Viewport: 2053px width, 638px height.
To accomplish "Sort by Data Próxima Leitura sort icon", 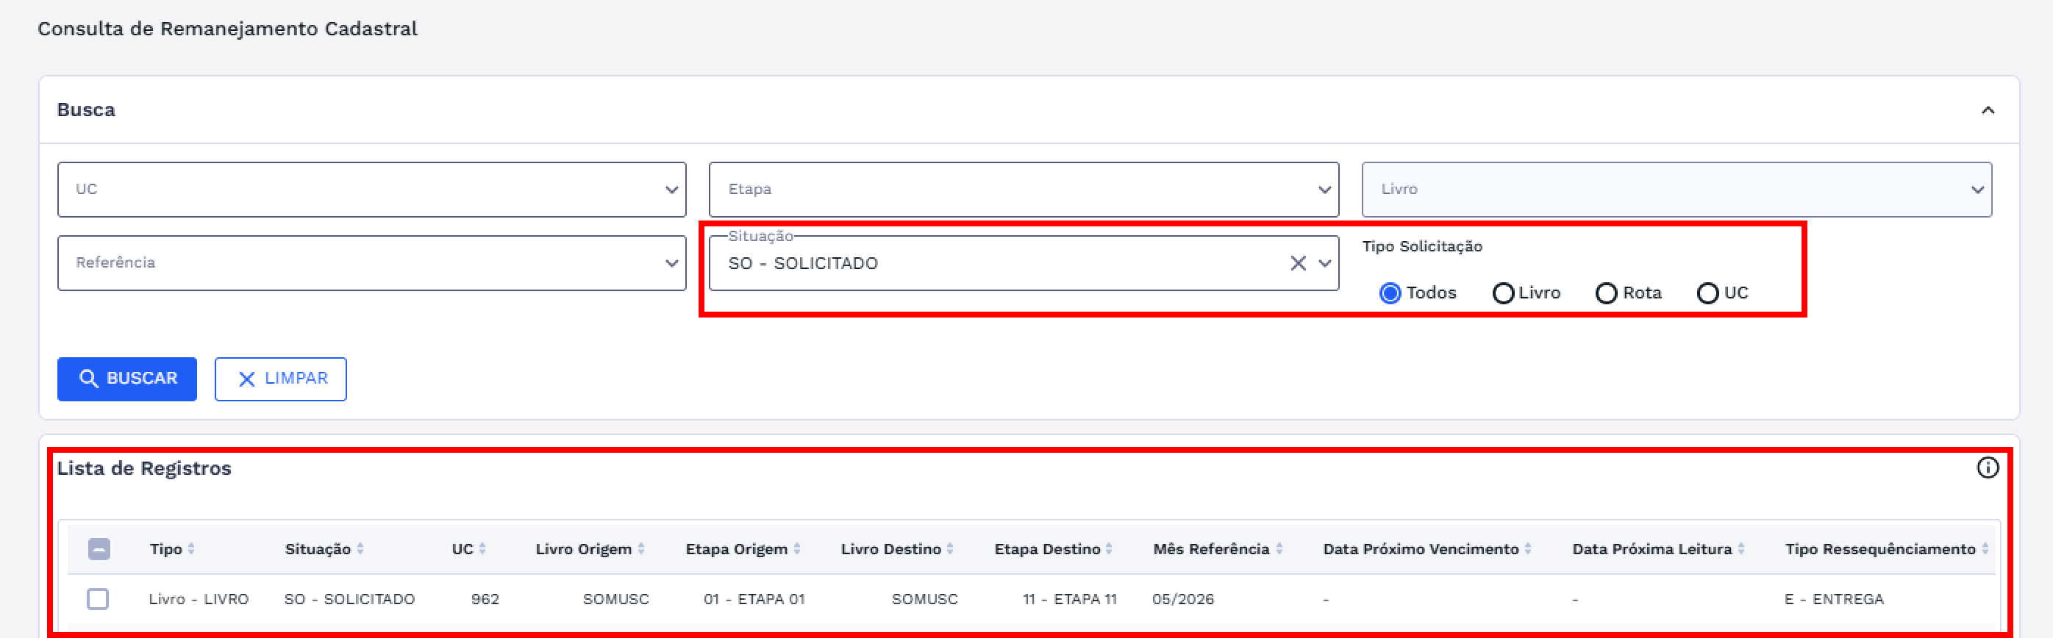I will click(1741, 549).
